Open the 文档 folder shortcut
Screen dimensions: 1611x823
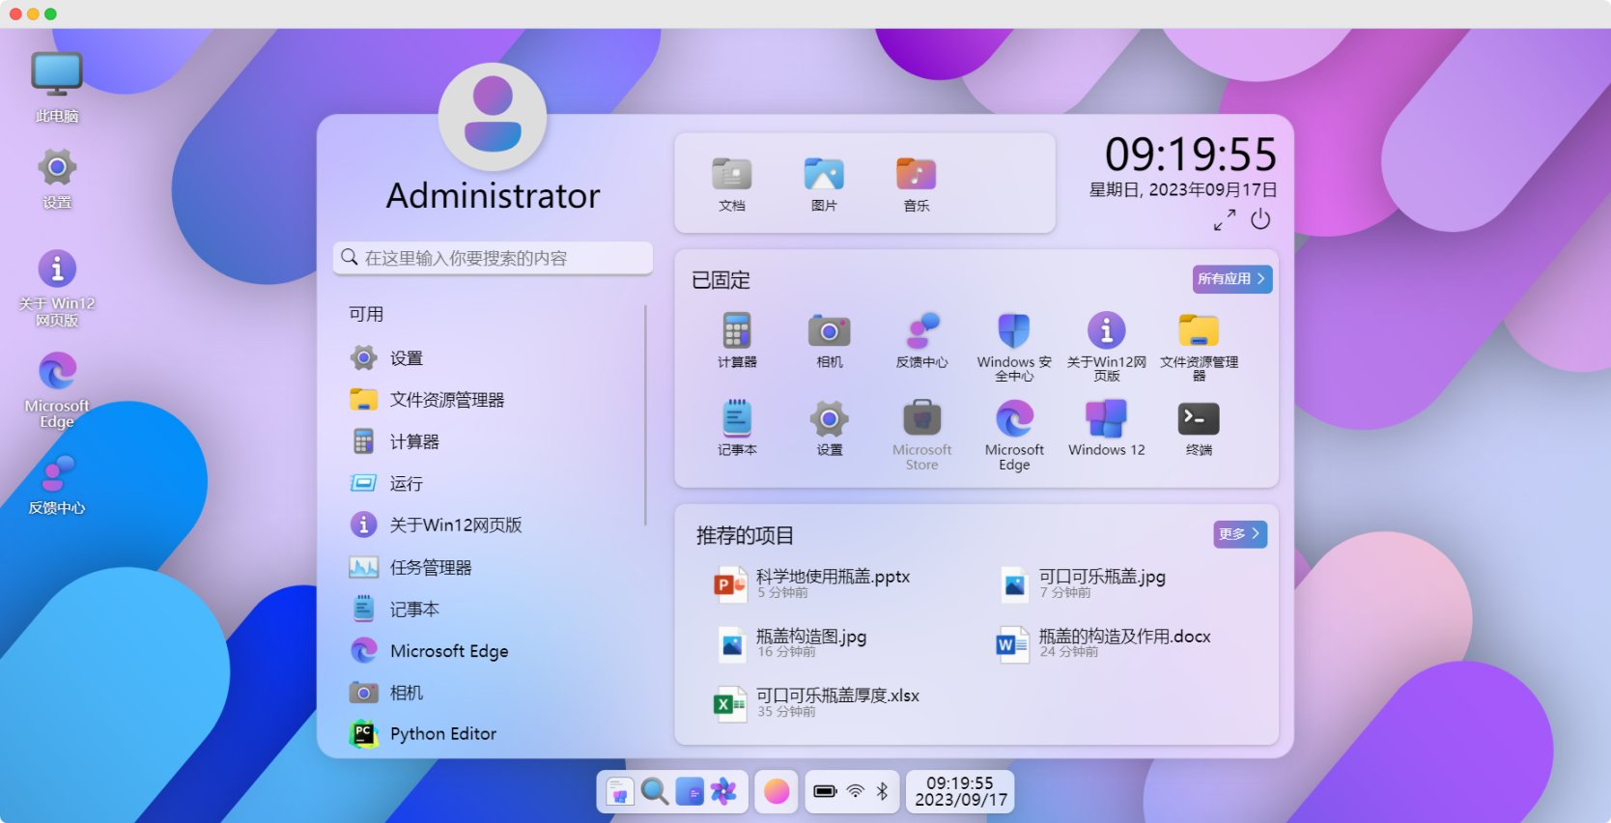(x=732, y=184)
